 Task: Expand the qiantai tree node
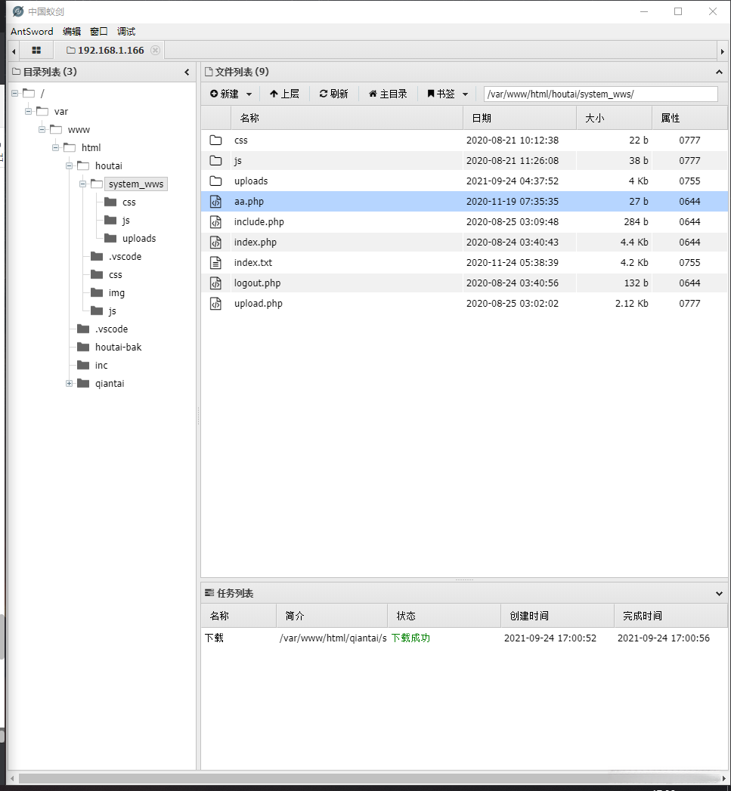tap(69, 383)
